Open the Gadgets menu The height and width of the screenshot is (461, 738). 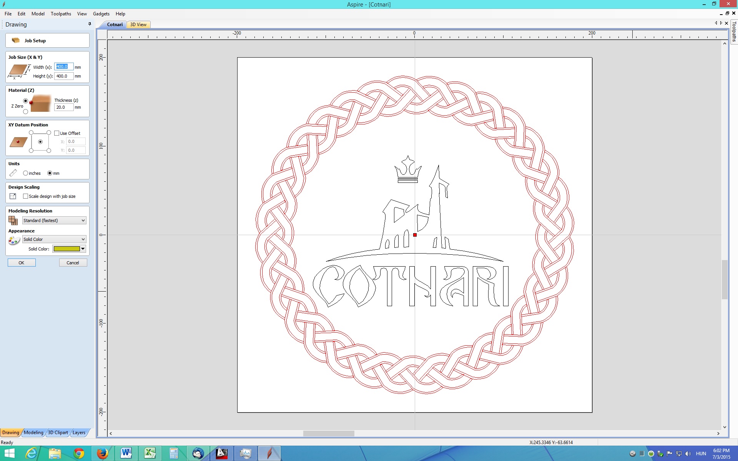(101, 14)
